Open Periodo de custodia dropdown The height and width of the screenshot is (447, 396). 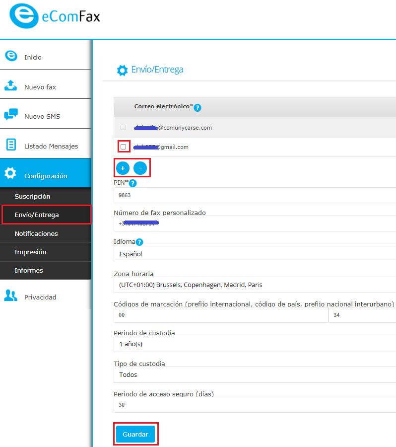pos(255,344)
